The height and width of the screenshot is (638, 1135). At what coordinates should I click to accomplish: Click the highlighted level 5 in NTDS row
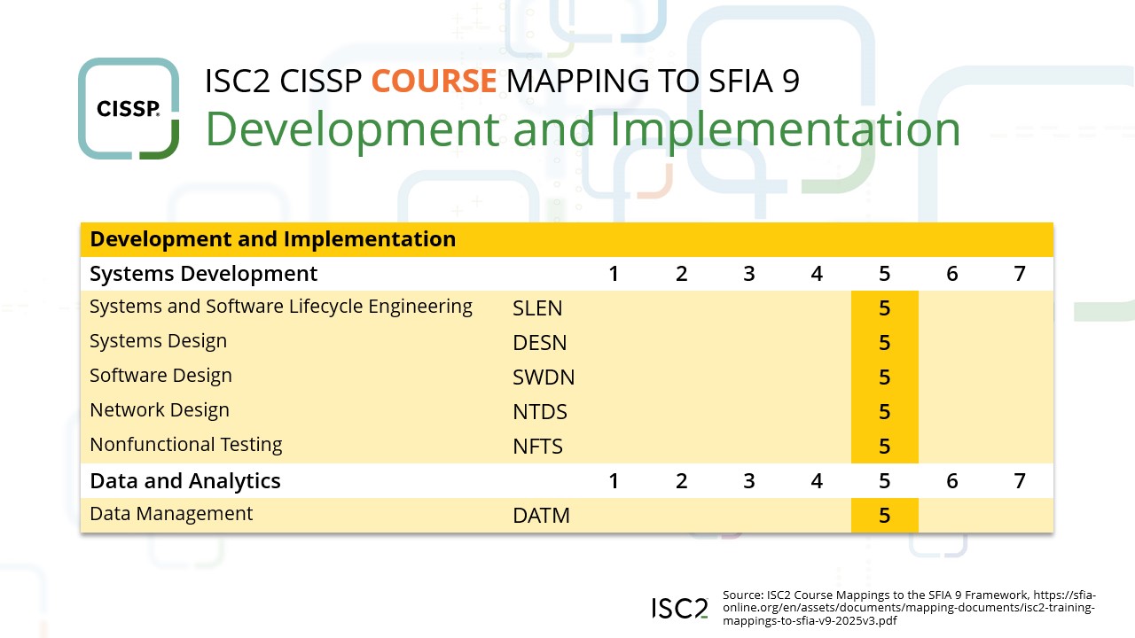coord(884,412)
